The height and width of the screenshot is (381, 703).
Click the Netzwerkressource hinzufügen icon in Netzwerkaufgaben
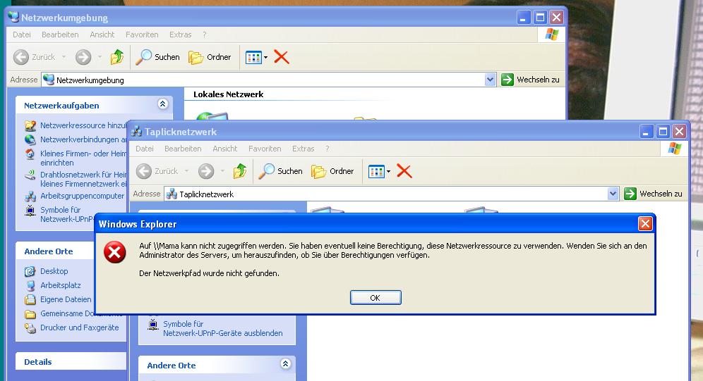point(30,125)
